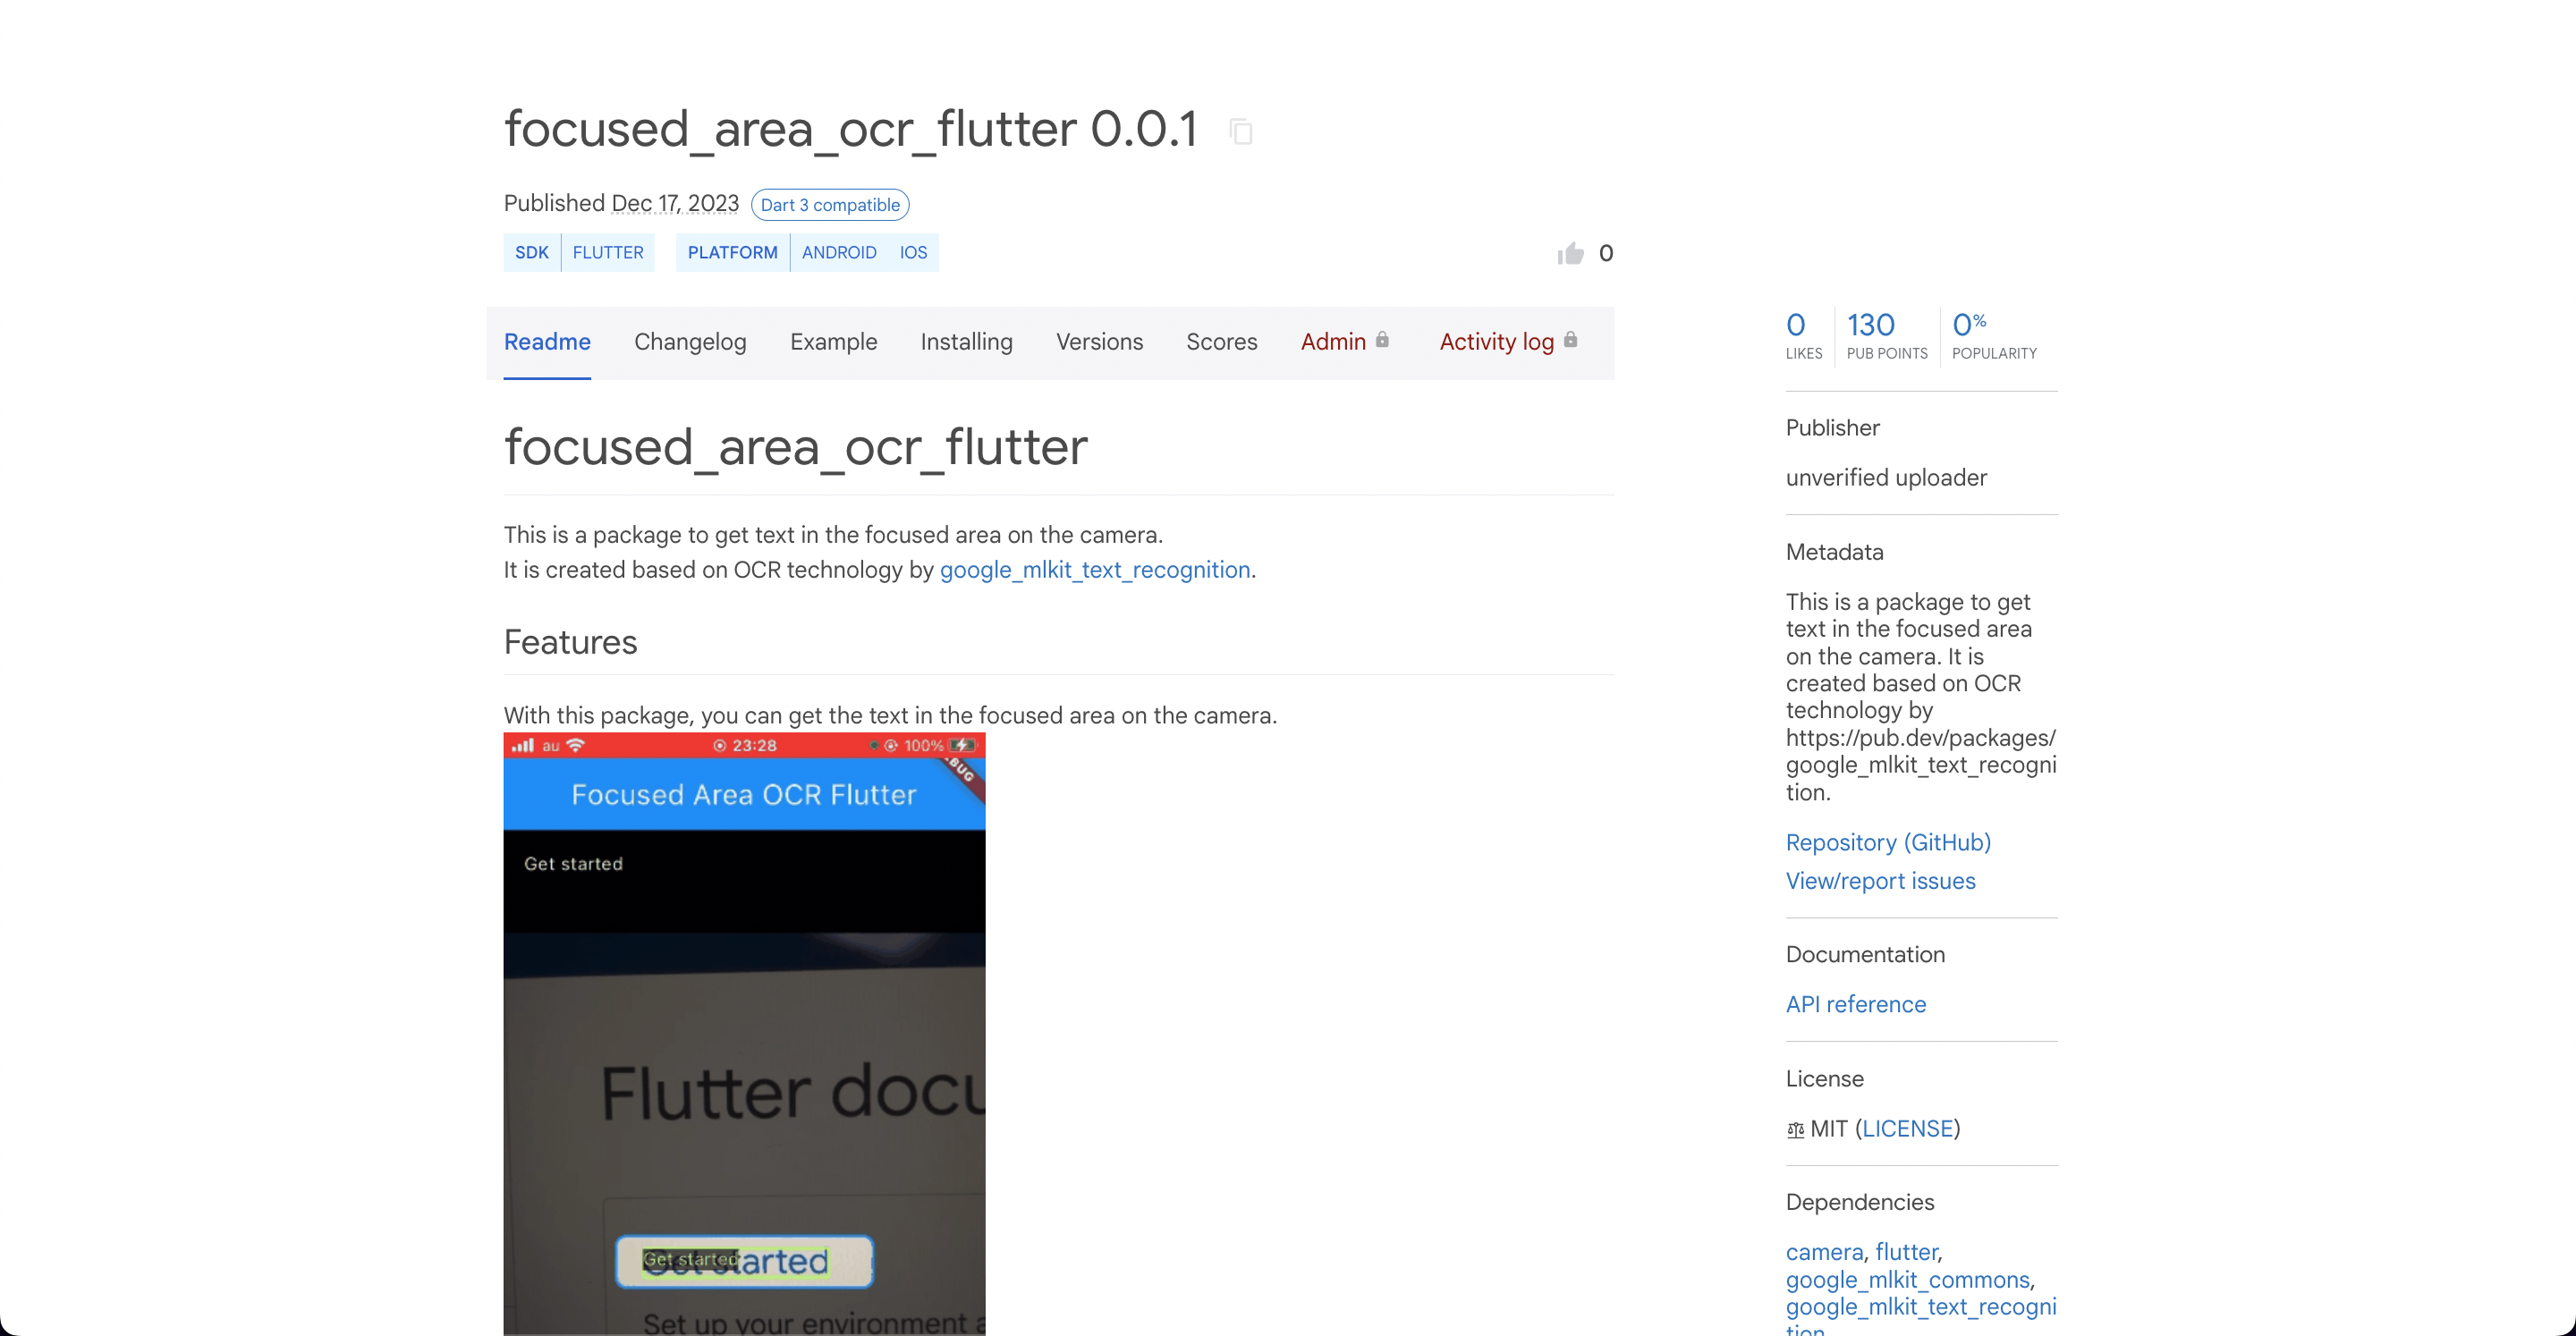Click the thumbs up icon to like

(x=1569, y=252)
